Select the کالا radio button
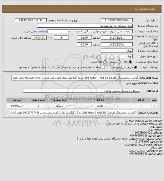164x181 pixels. pyautogui.click(x=130, y=62)
